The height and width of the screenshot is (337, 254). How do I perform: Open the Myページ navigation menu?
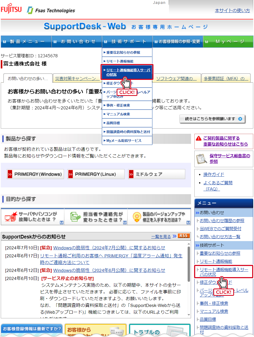(228, 41)
